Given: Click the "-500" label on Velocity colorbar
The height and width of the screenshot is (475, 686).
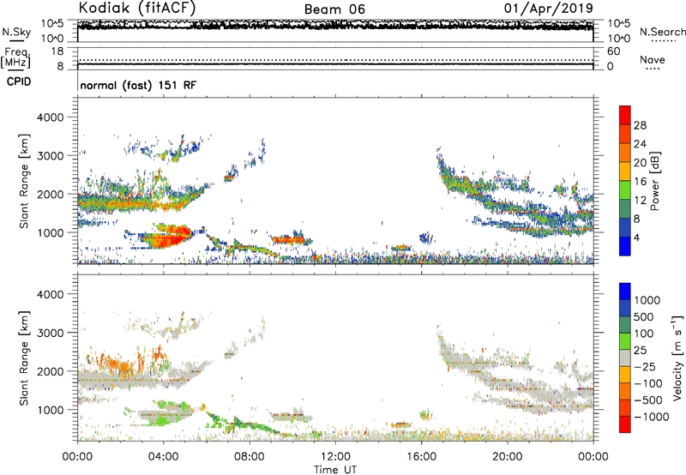Looking at the screenshot, I should click(648, 400).
